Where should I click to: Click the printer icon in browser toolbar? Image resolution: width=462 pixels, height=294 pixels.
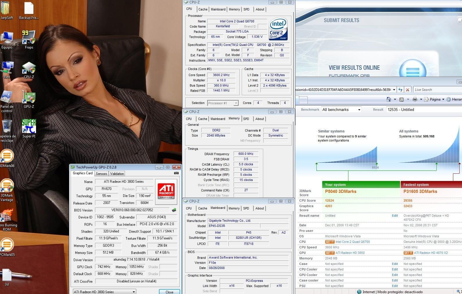[415, 99]
